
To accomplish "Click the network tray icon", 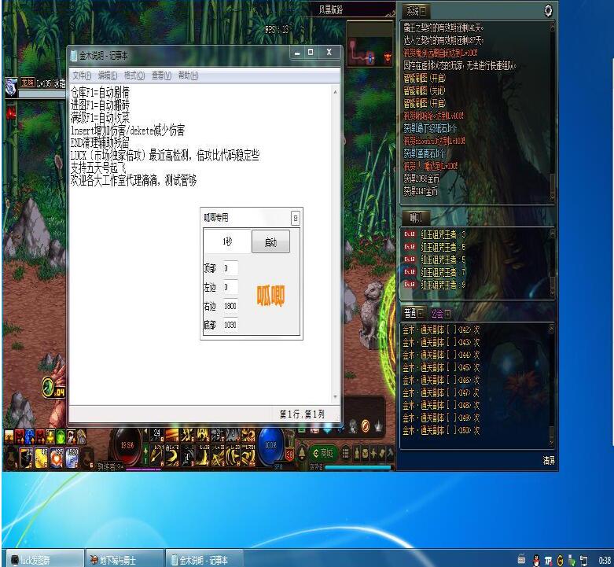I will 583,561.
